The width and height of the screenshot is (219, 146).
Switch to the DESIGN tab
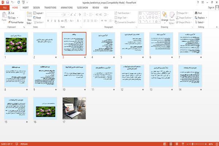click(36, 8)
